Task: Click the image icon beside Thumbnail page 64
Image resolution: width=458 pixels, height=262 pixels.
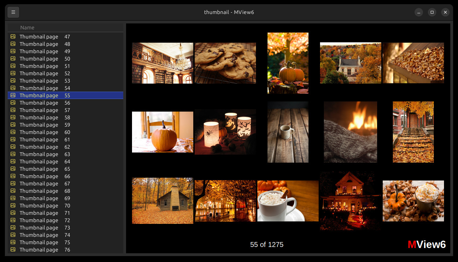Action: tap(13, 161)
